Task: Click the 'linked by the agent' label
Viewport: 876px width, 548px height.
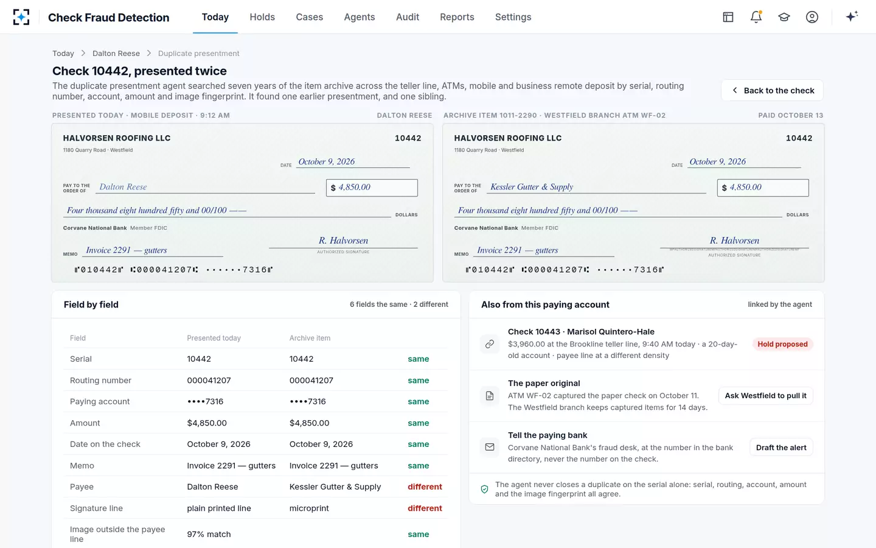Action: 780,304
